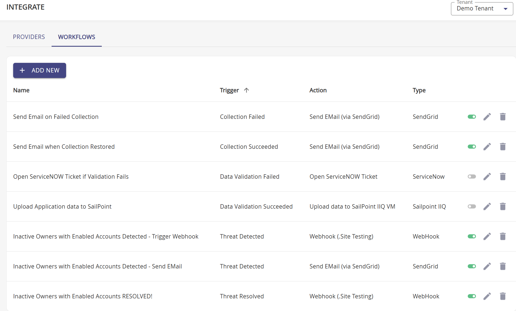Switch to the PROVIDERS tab
Screen dimensions: 516x311
29,37
